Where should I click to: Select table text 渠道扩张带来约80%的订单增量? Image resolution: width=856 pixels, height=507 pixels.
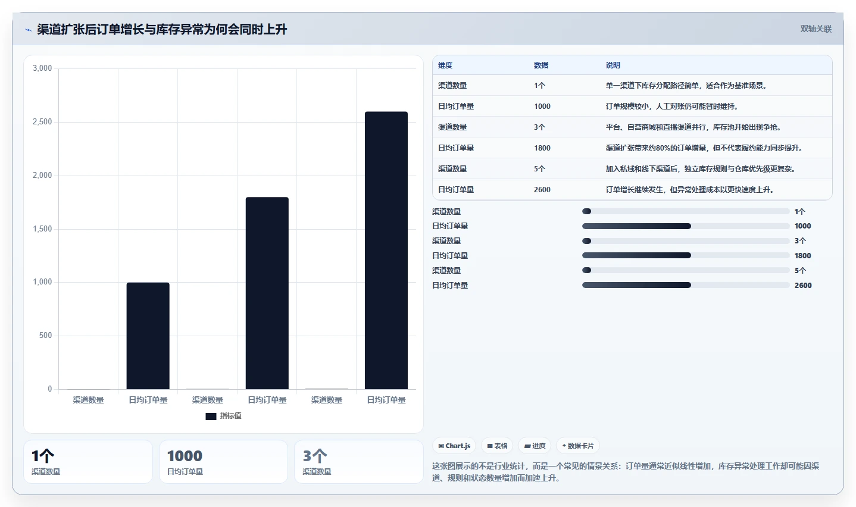[655, 148]
